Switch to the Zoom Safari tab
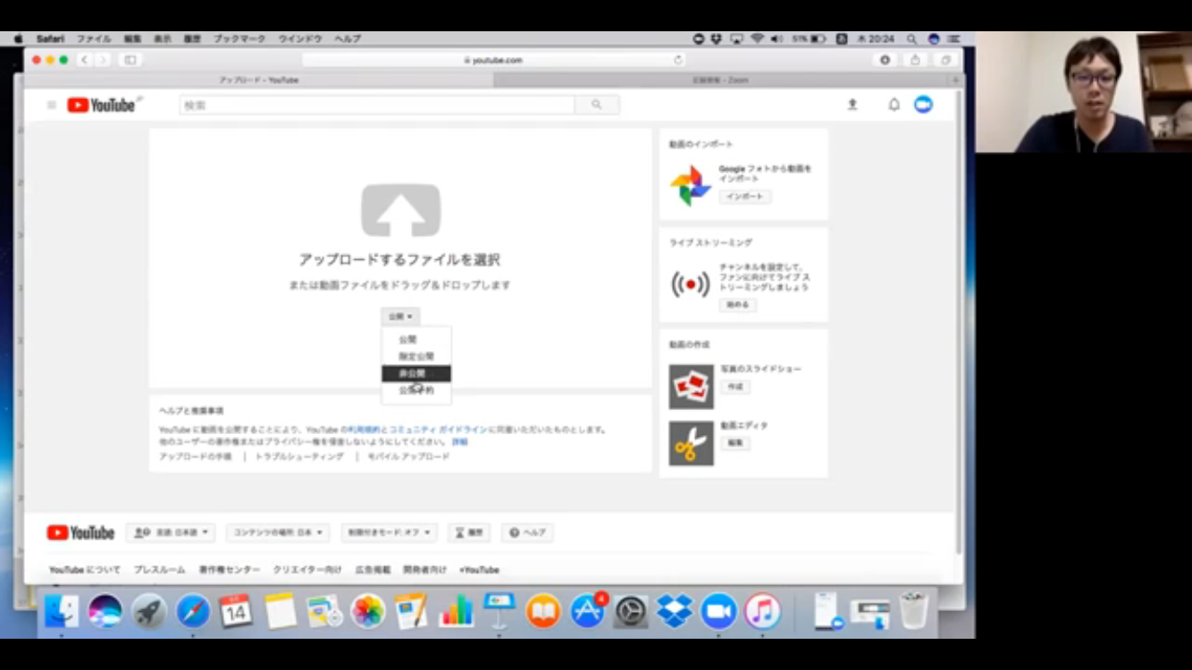1192x670 pixels. click(x=720, y=80)
